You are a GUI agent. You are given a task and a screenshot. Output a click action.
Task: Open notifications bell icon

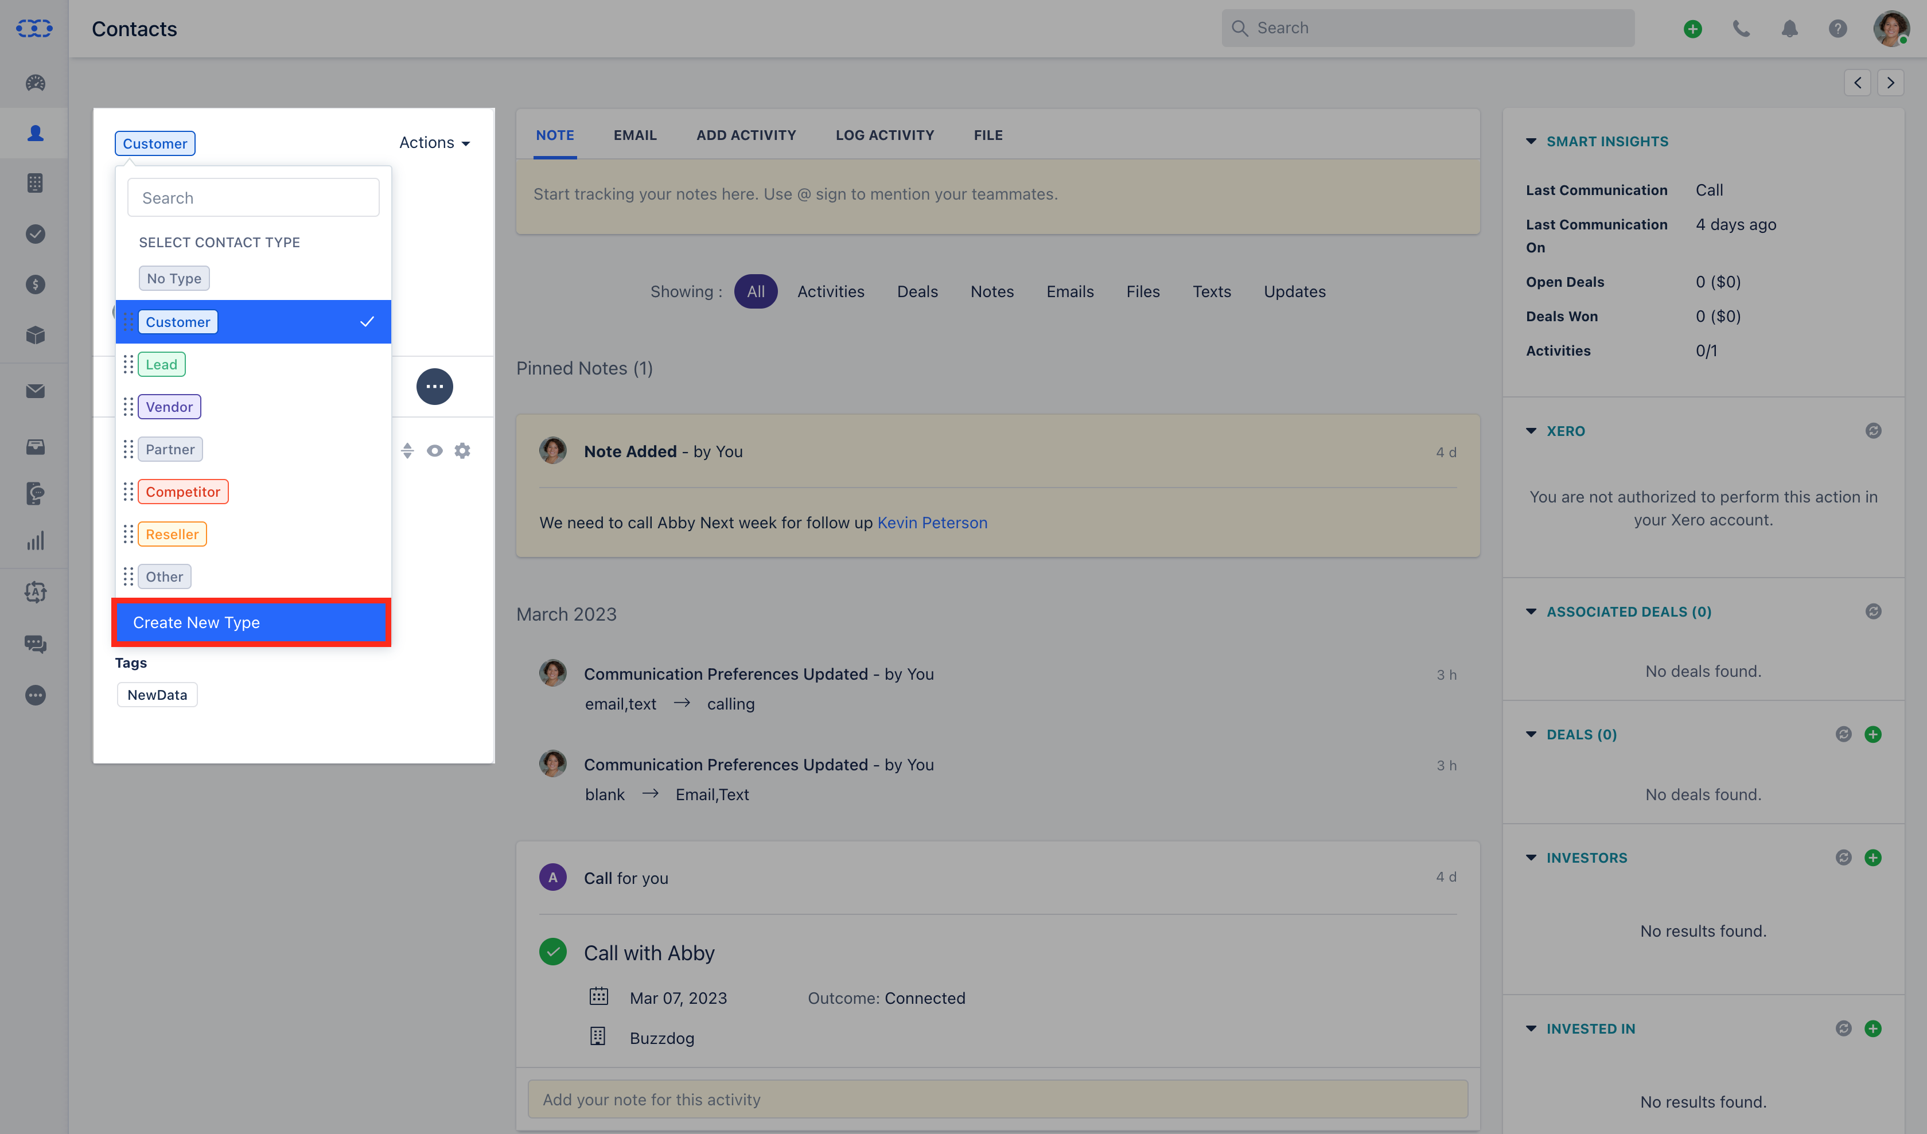pos(1789,29)
